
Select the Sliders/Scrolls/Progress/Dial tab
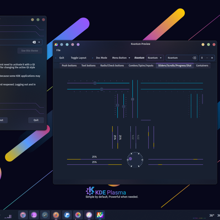(x=175, y=65)
